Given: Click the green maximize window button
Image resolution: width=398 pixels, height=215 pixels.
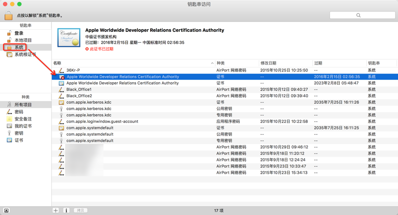Looking at the screenshot, I should (x=19, y=4).
